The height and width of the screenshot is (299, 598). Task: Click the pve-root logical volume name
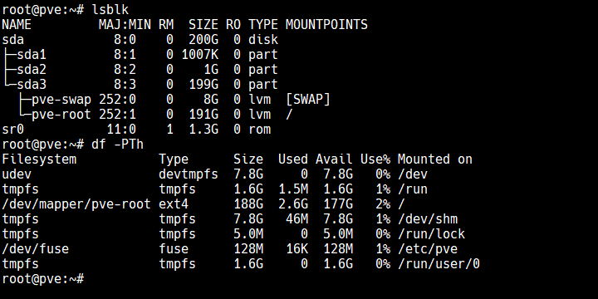[x=61, y=115]
